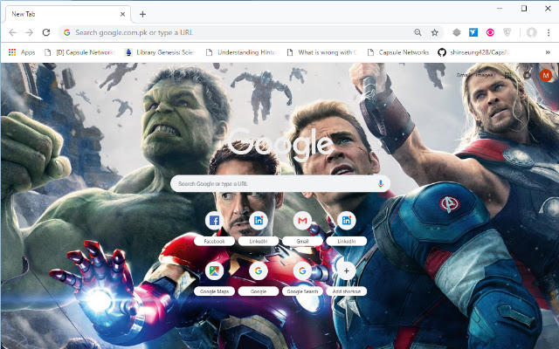This screenshot has height=349, width=559.
Task: Start voice search with microphone icon
Action: point(381,184)
